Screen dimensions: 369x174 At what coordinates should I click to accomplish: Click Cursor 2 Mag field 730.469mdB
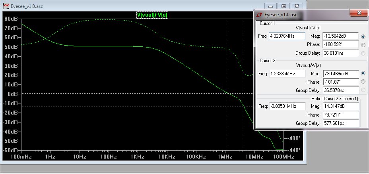point(341,74)
